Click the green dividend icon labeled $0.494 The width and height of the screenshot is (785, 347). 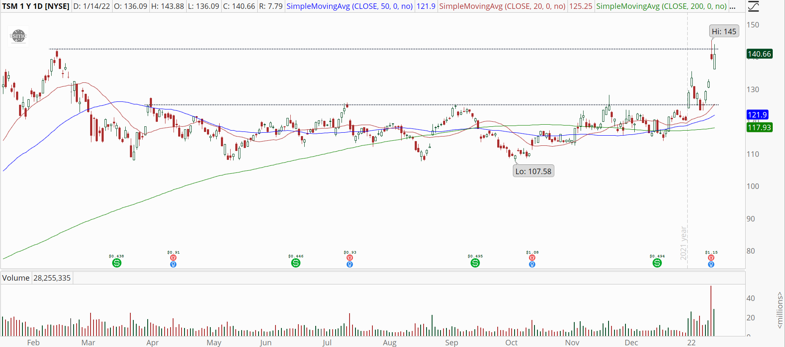pyautogui.click(x=657, y=263)
